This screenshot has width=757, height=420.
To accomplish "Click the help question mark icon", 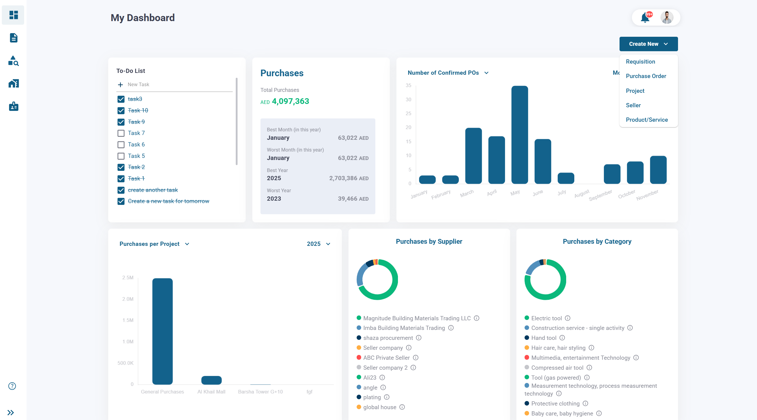I will coord(12,386).
